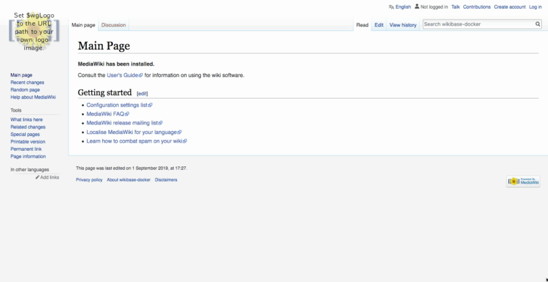Screen dimensions: 548x282
Task: Open Recent changes in the sidebar
Action: click(27, 83)
